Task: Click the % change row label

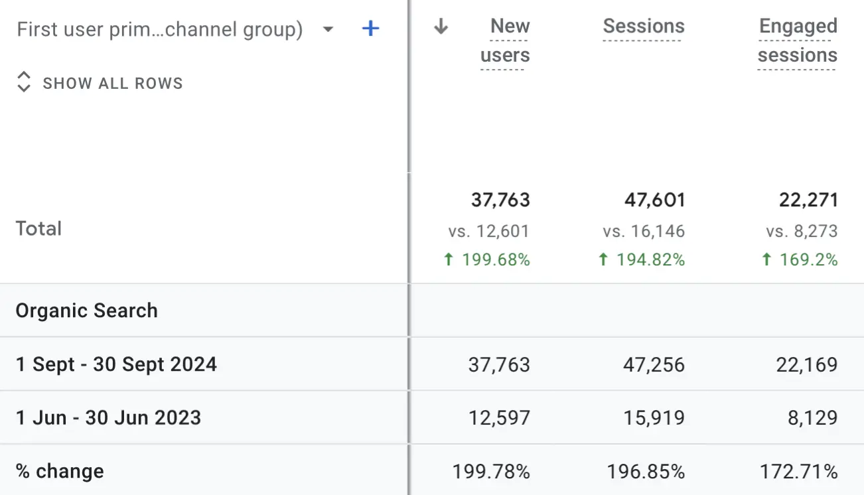Action: [60, 471]
